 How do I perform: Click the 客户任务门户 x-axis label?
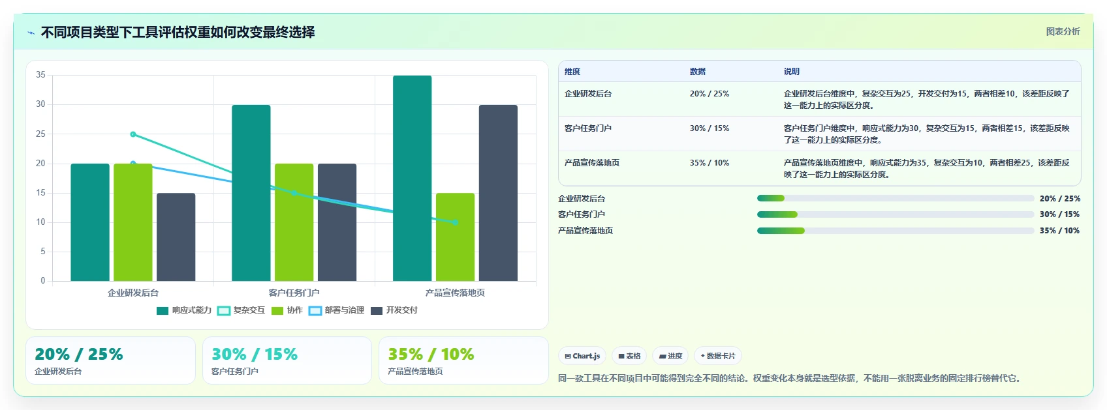tap(294, 293)
